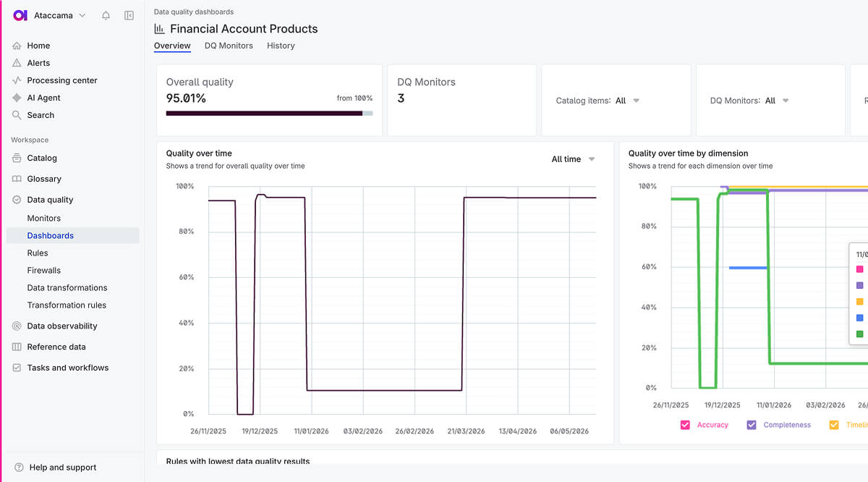Click the Workspace section label

30,140
